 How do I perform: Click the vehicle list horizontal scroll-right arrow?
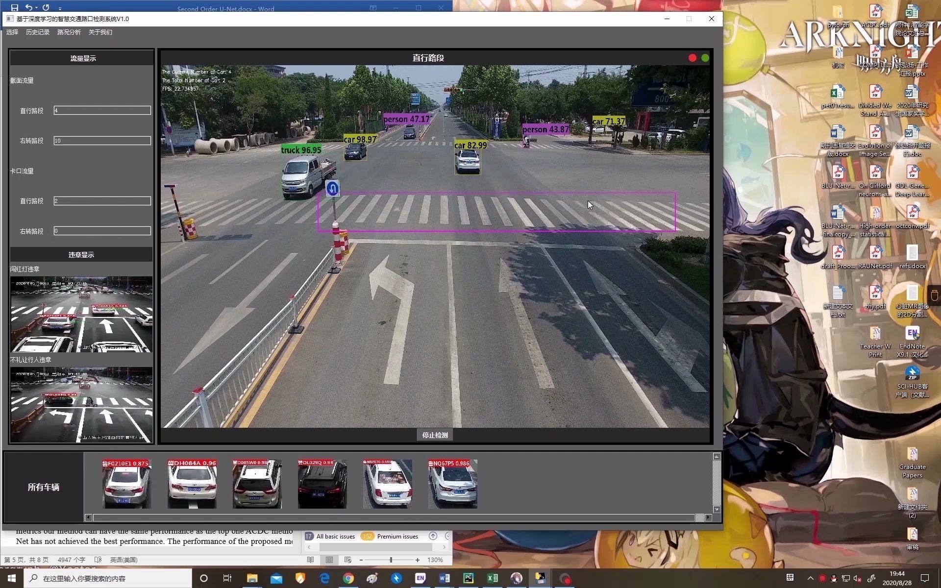(x=708, y=517)
